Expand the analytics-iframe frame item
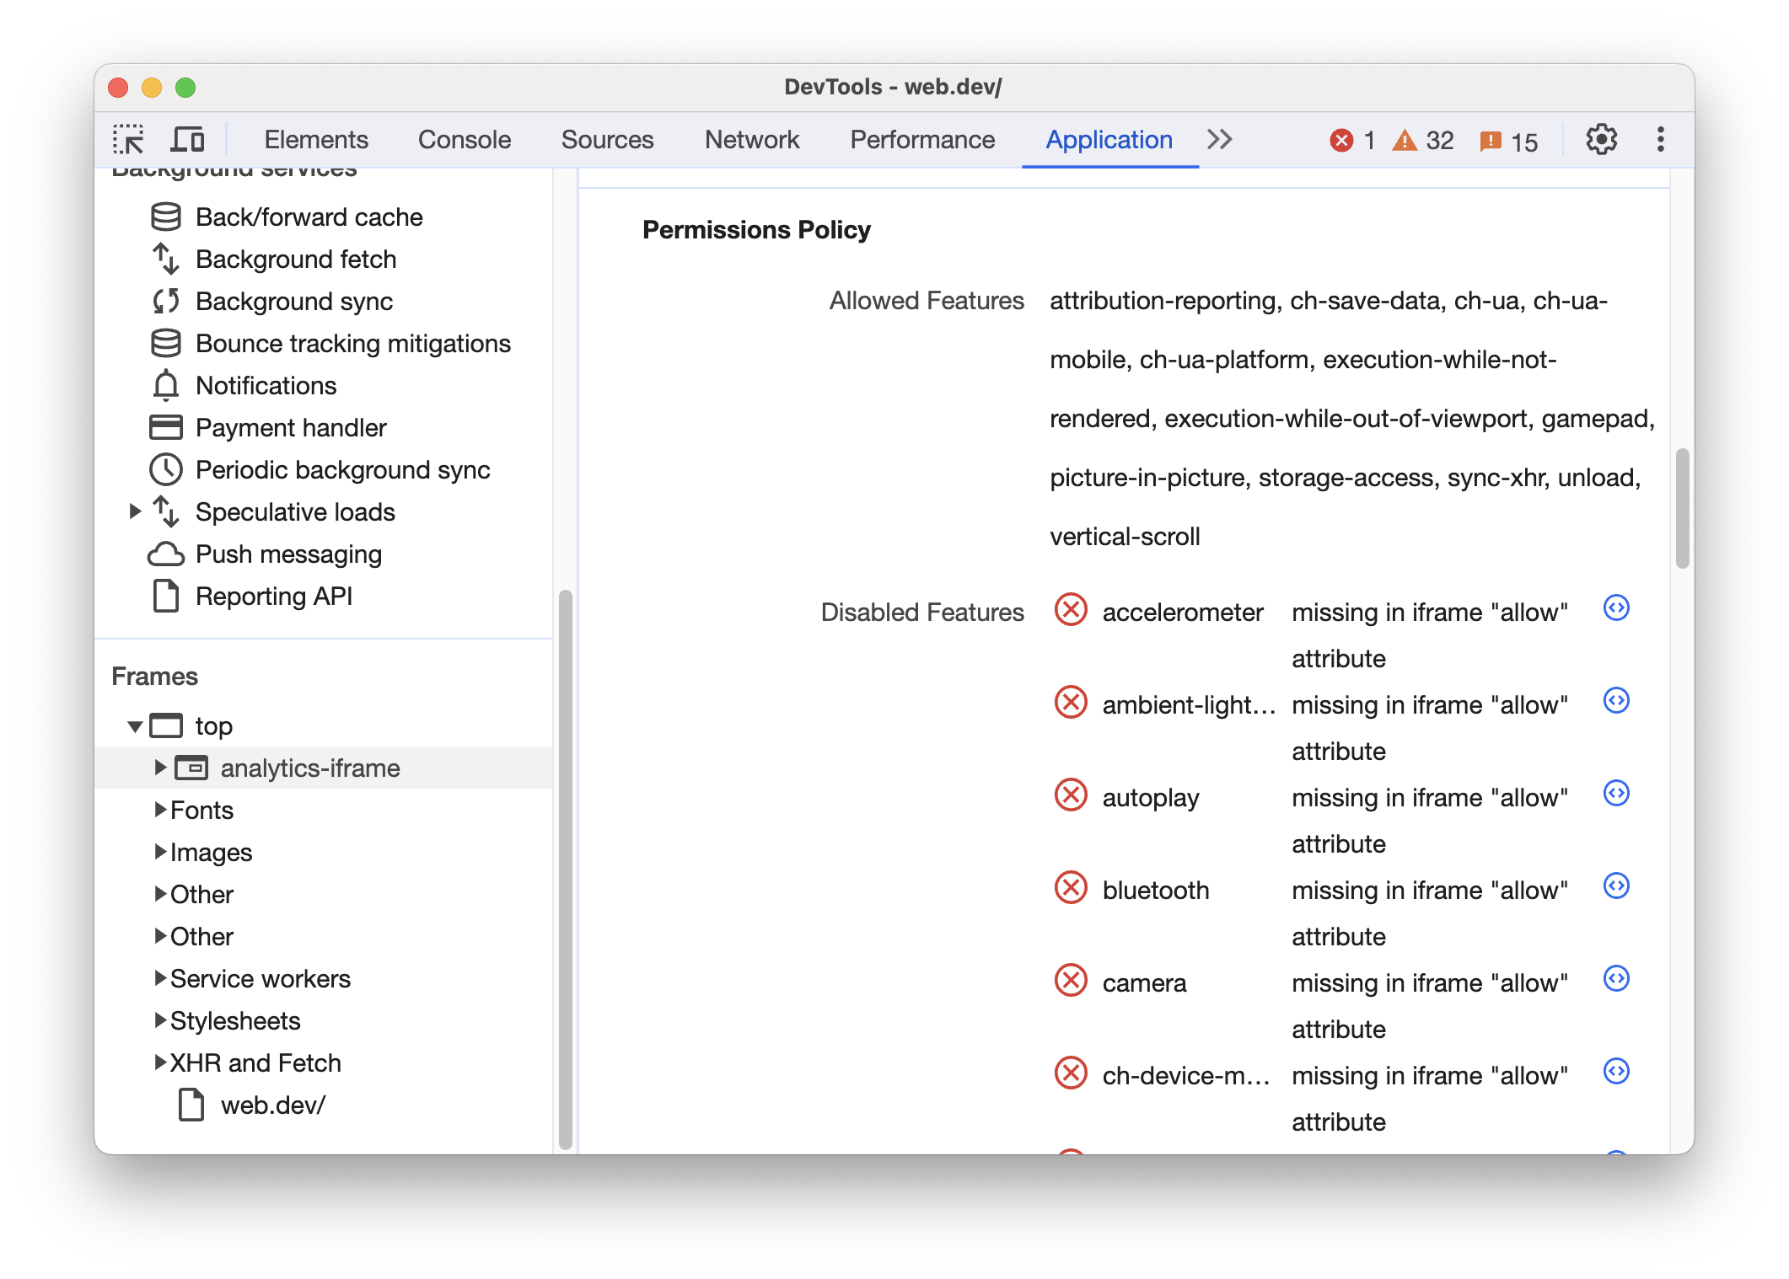The width and height of the screenshot is (1789, 1279). click(161, 765)
